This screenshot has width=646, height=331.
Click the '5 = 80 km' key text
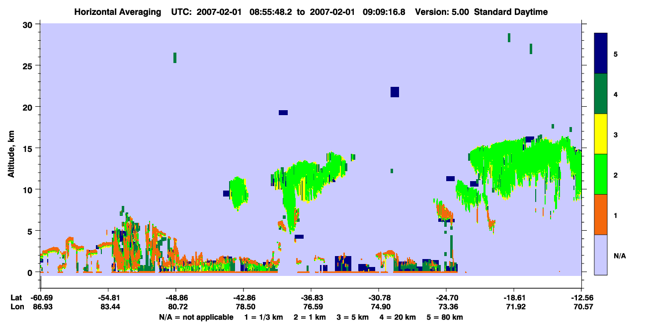pyautogui.click(x=444, y=317)
